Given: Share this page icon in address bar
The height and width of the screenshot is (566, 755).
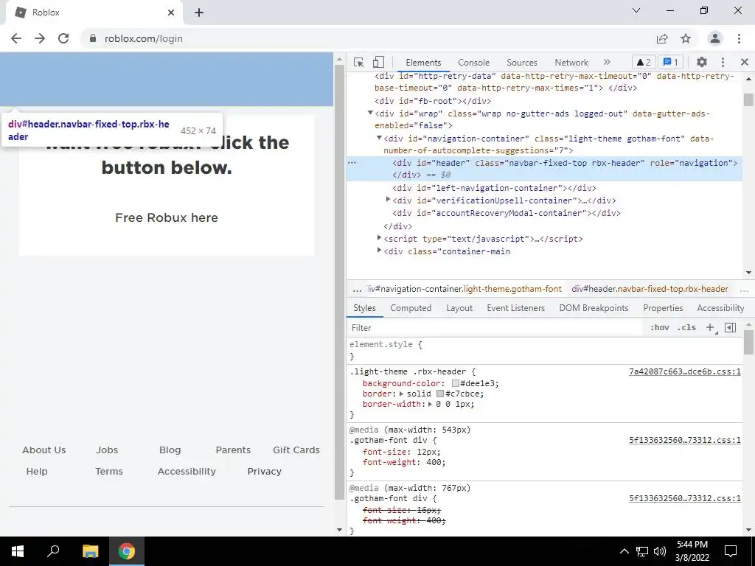Looking at the screenshot, I should (662, 38).
